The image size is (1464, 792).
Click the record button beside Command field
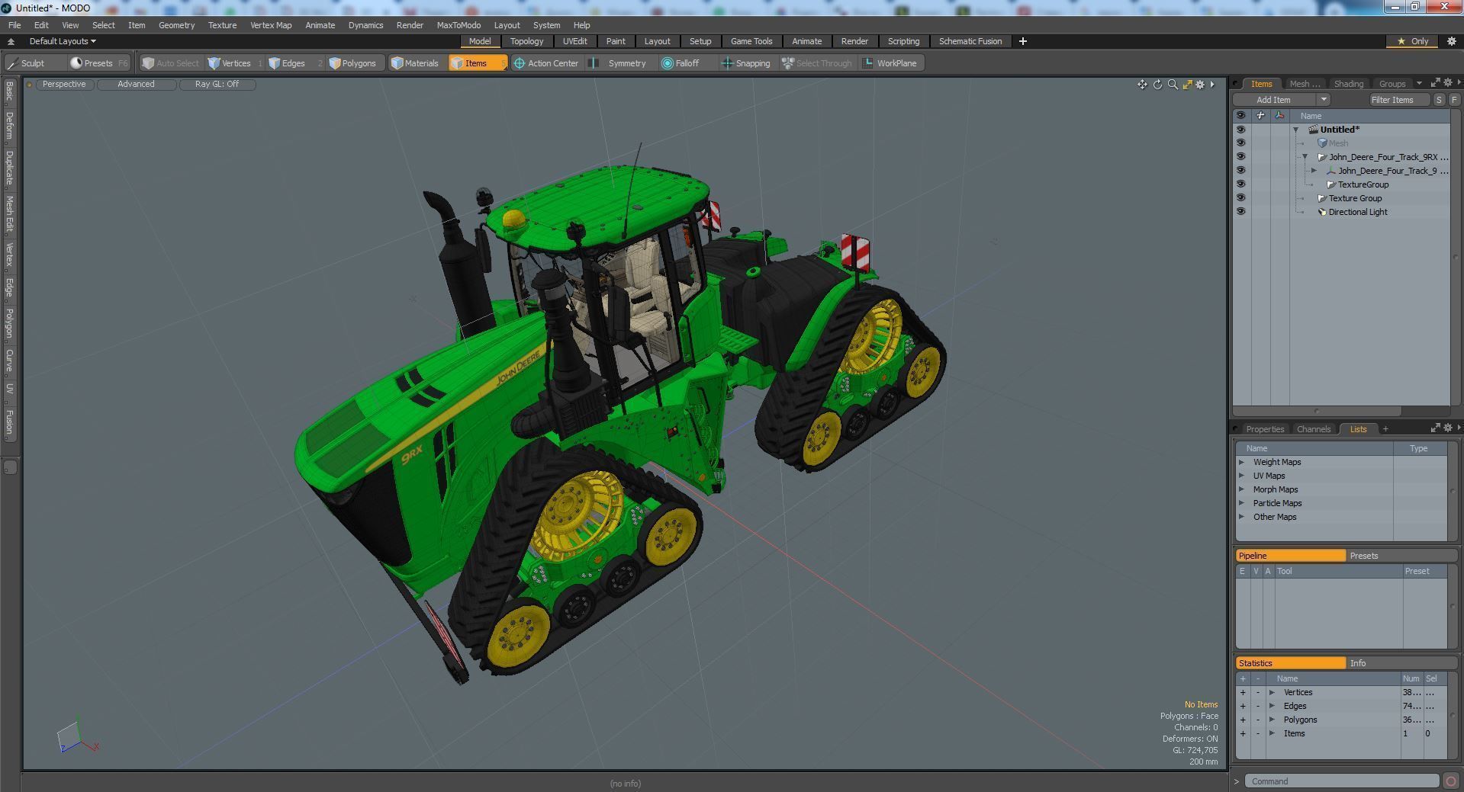(x=1451, y=781)
